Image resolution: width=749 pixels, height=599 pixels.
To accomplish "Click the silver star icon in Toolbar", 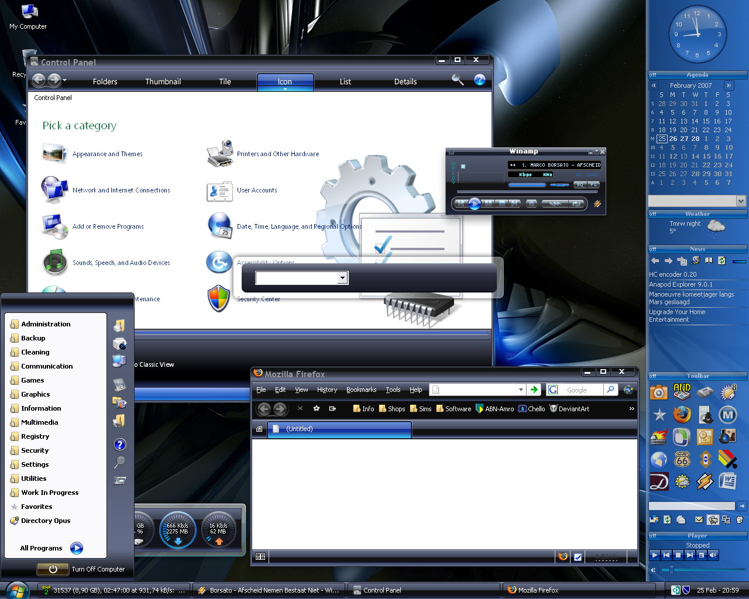I will (659, 415).
